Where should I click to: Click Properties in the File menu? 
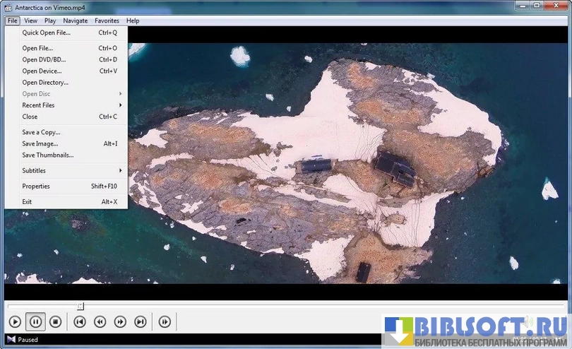coord(36,186)
